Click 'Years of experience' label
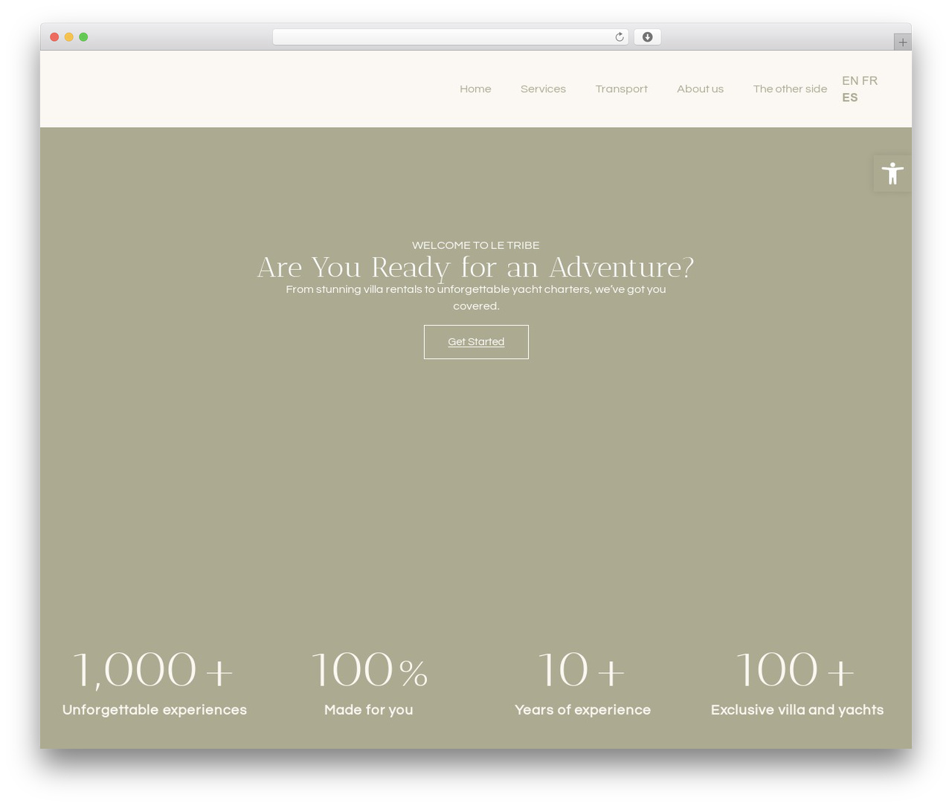 tap(582, 710)
